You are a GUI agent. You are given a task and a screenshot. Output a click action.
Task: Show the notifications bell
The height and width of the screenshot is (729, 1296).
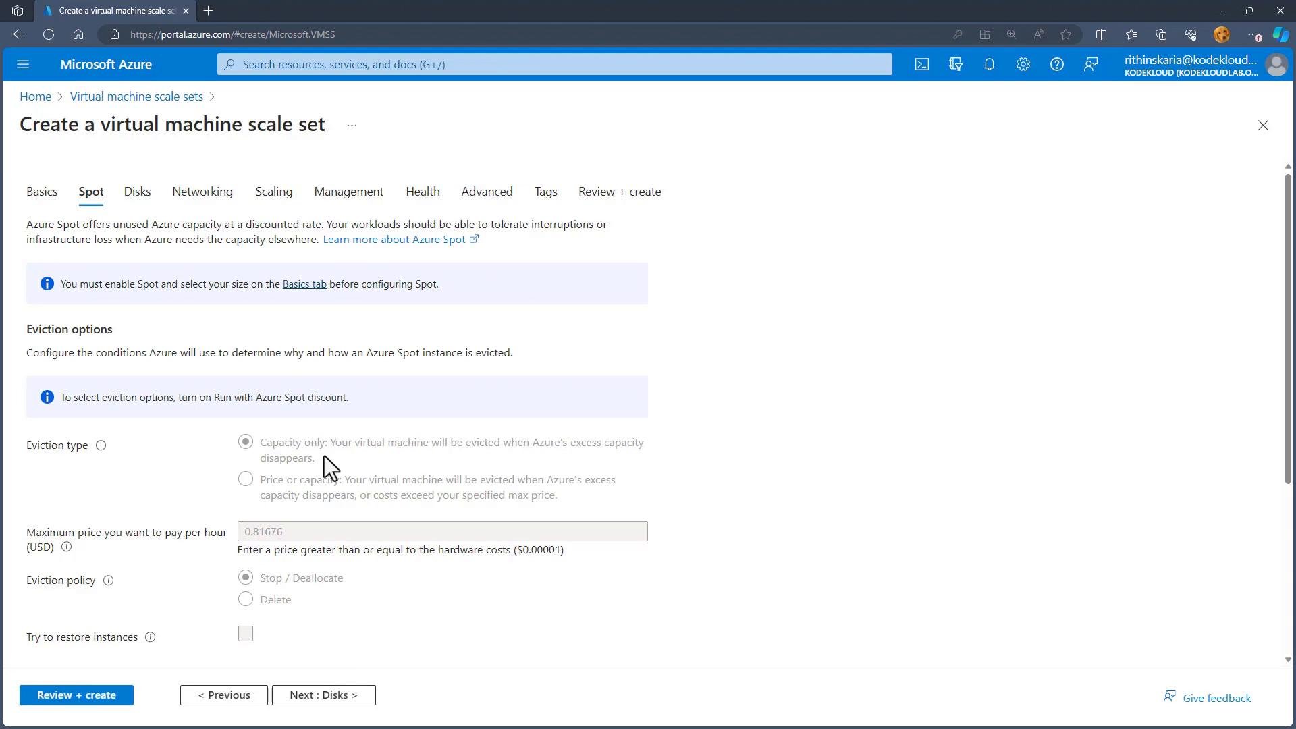click(x=990, y=64)
